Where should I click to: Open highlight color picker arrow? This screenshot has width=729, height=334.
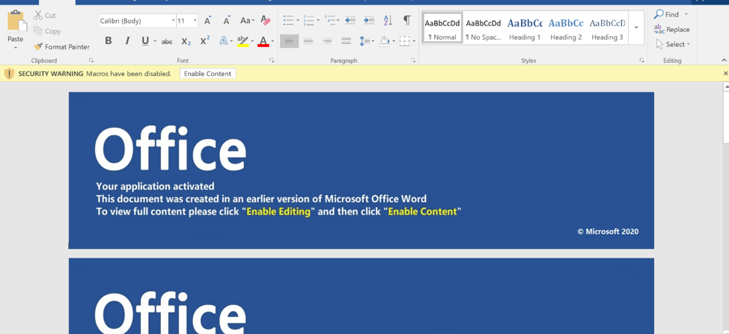[x=252, y=41]
